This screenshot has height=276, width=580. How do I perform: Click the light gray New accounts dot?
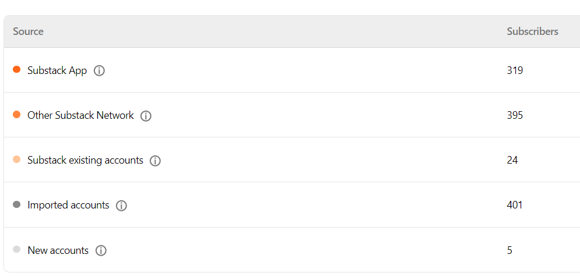coord(16,250)
